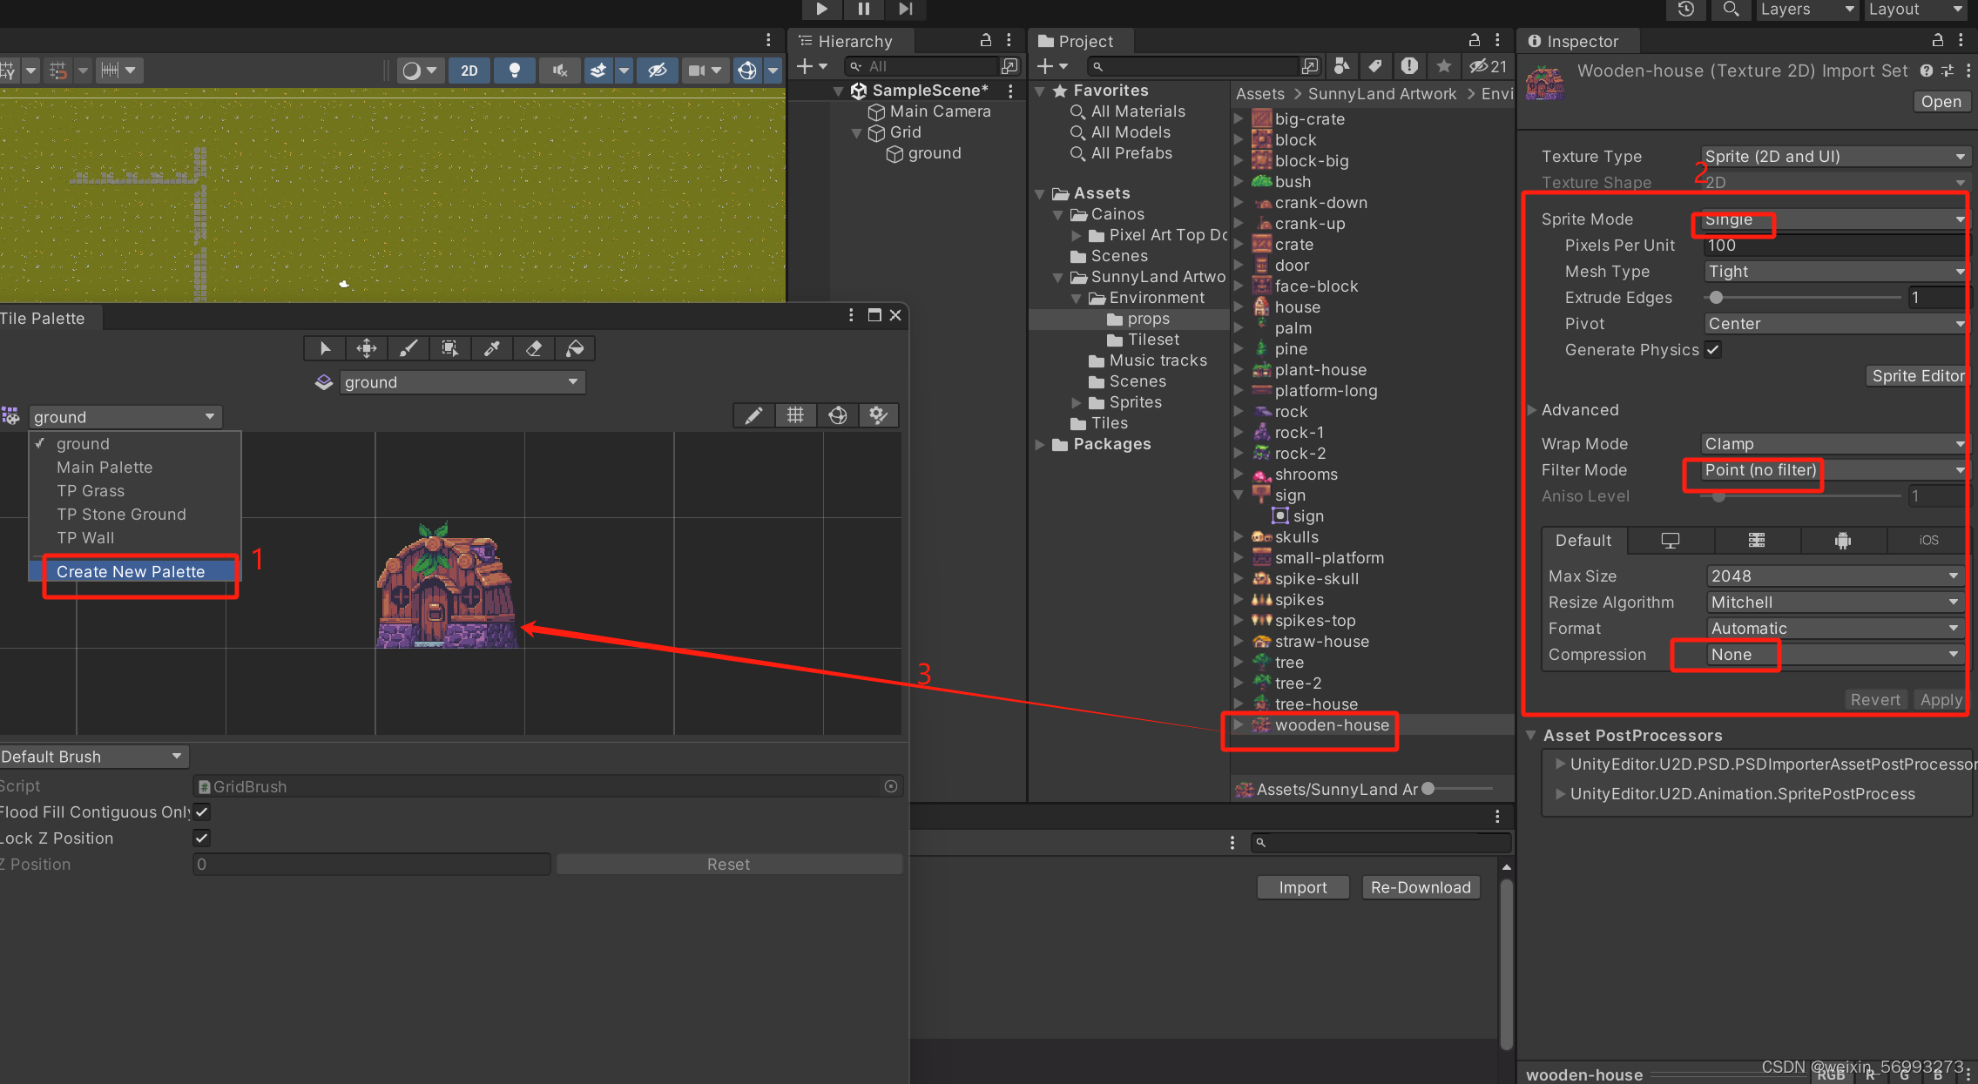Screen dimensions: 1978x1084
Task: Toggle Lock Z Position checkbox
Action: 202,838
